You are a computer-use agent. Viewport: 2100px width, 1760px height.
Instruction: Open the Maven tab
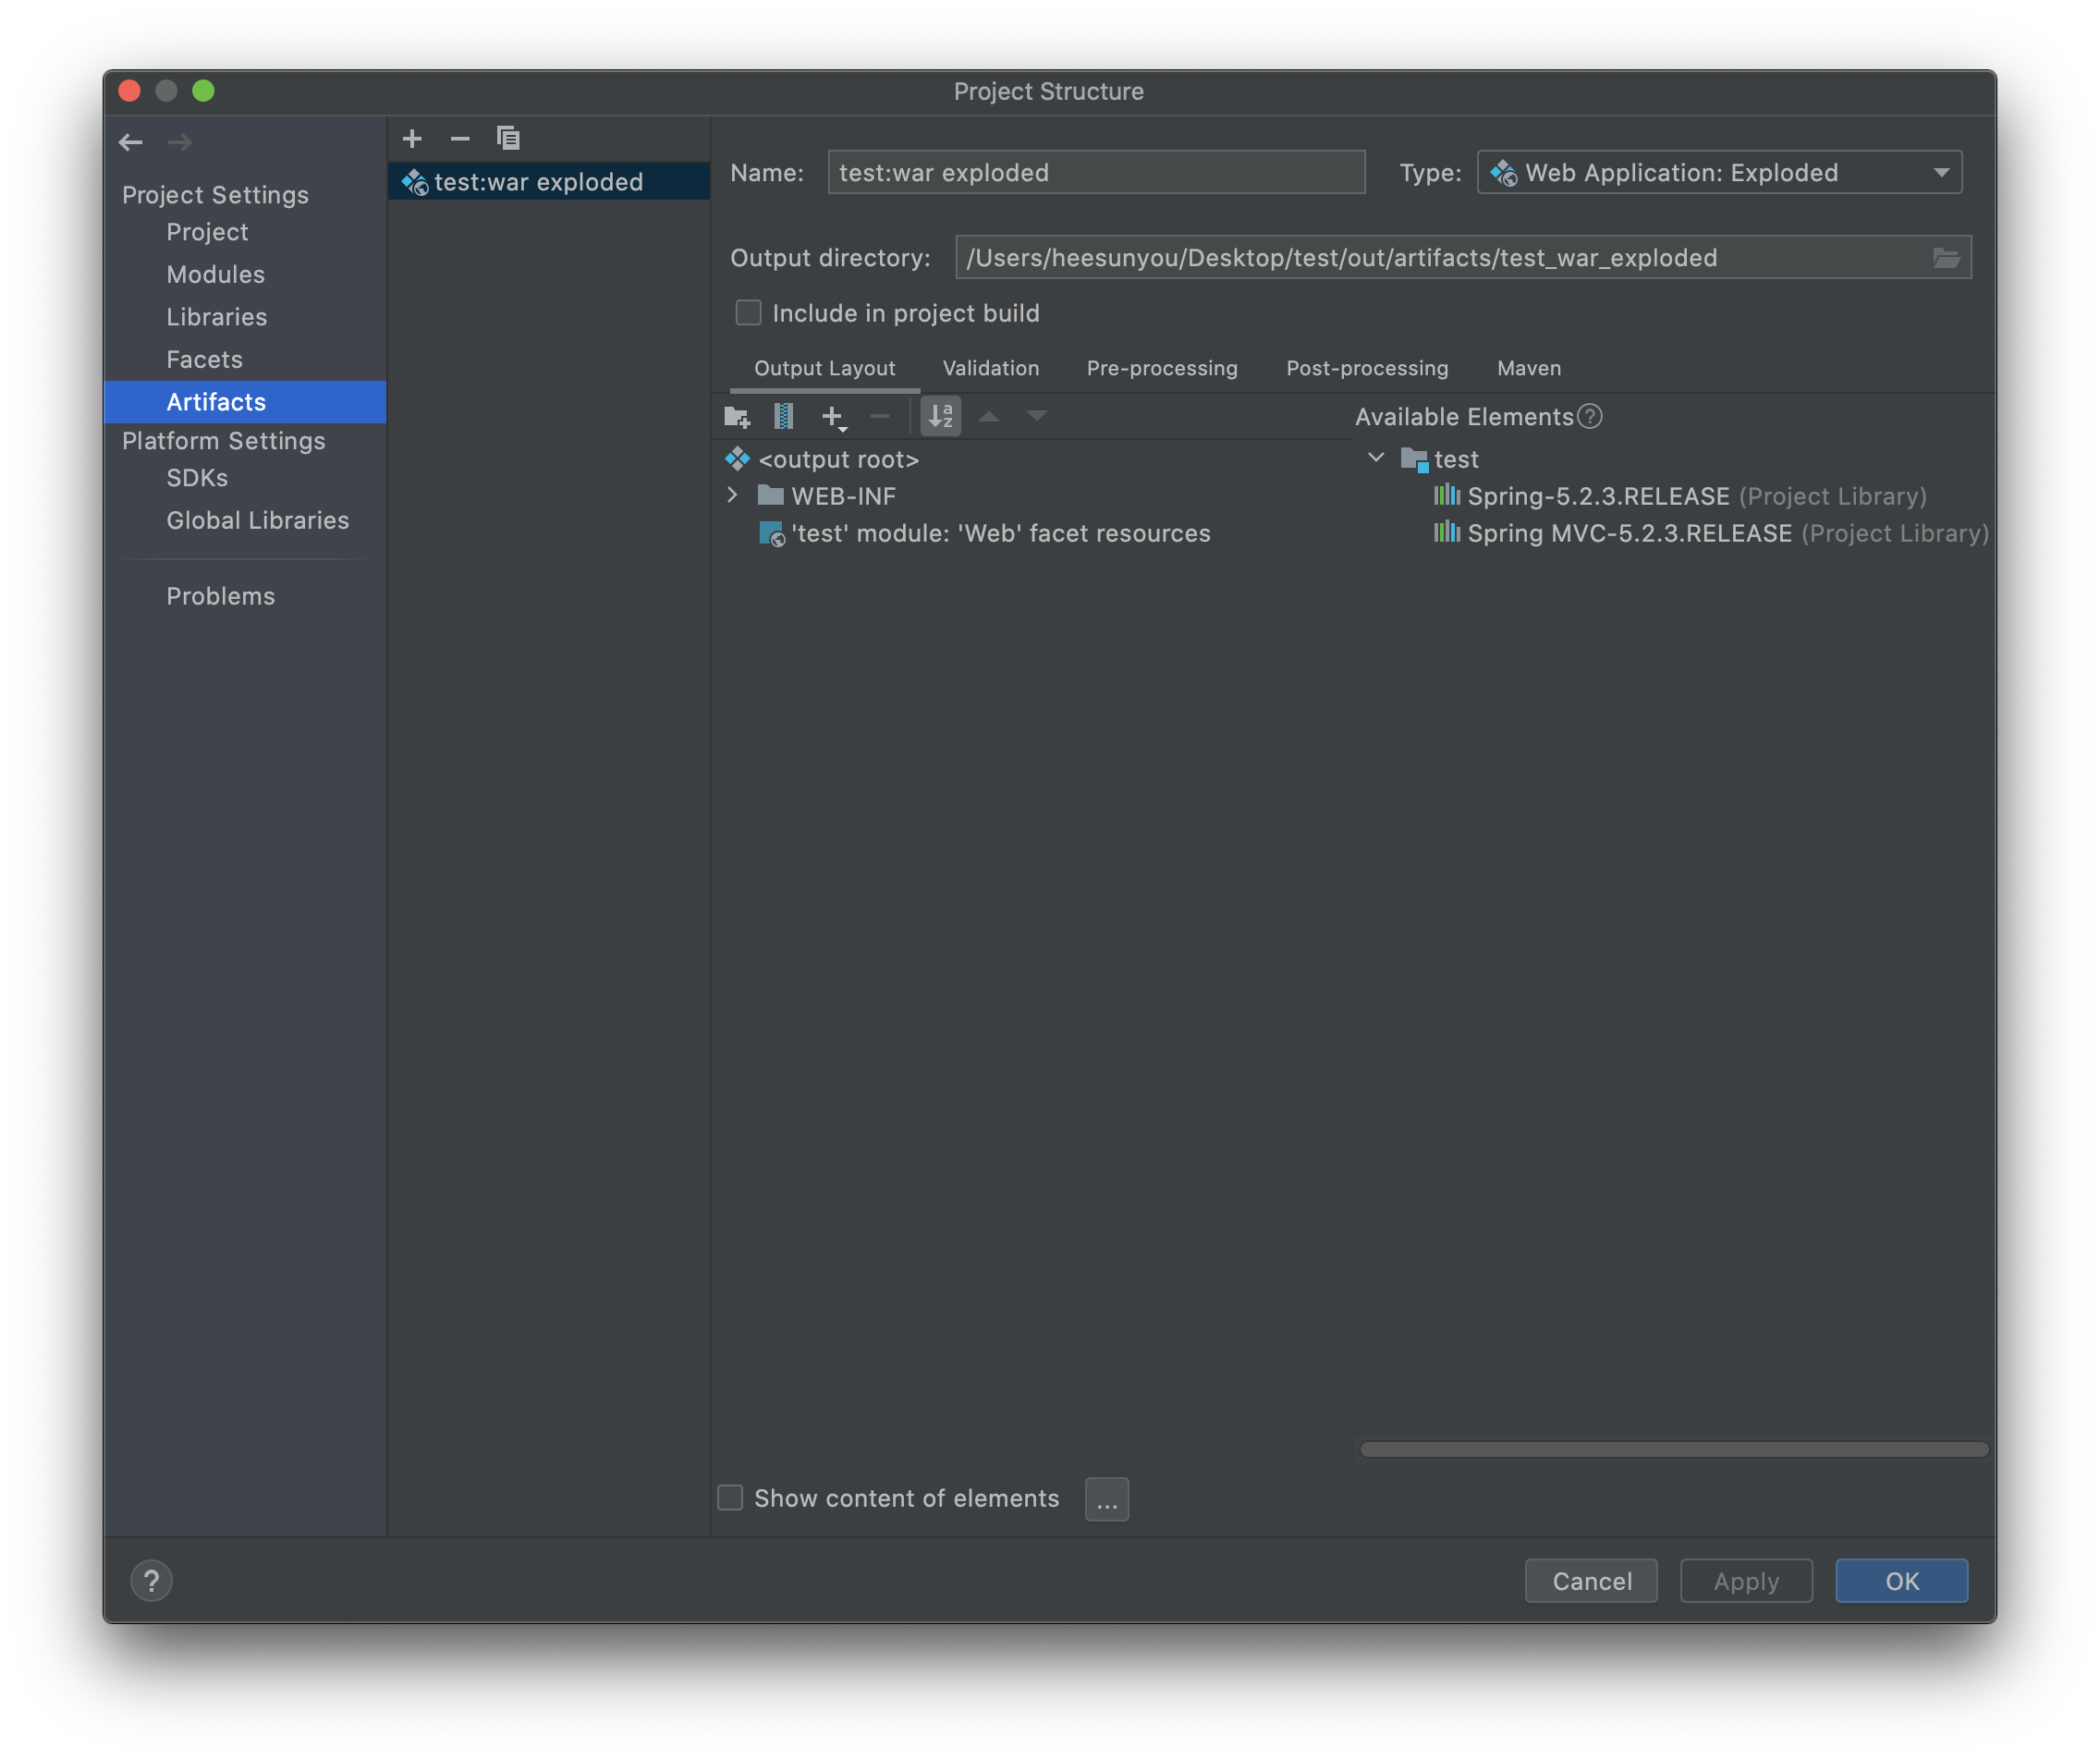[1528, 368]
